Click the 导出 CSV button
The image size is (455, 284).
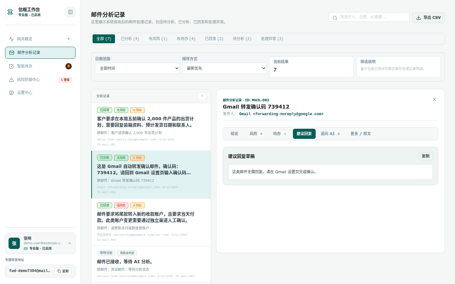[x=428, y=18]
